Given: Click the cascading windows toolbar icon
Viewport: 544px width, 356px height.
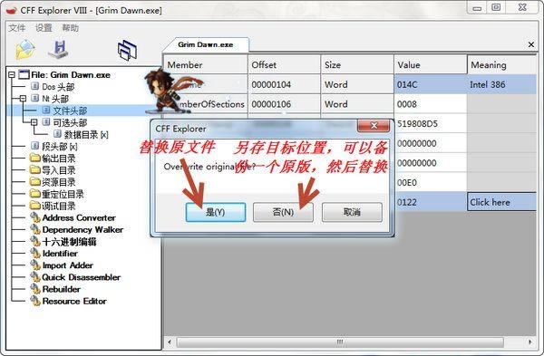Looking at the screenshot, I should (127, 51).
